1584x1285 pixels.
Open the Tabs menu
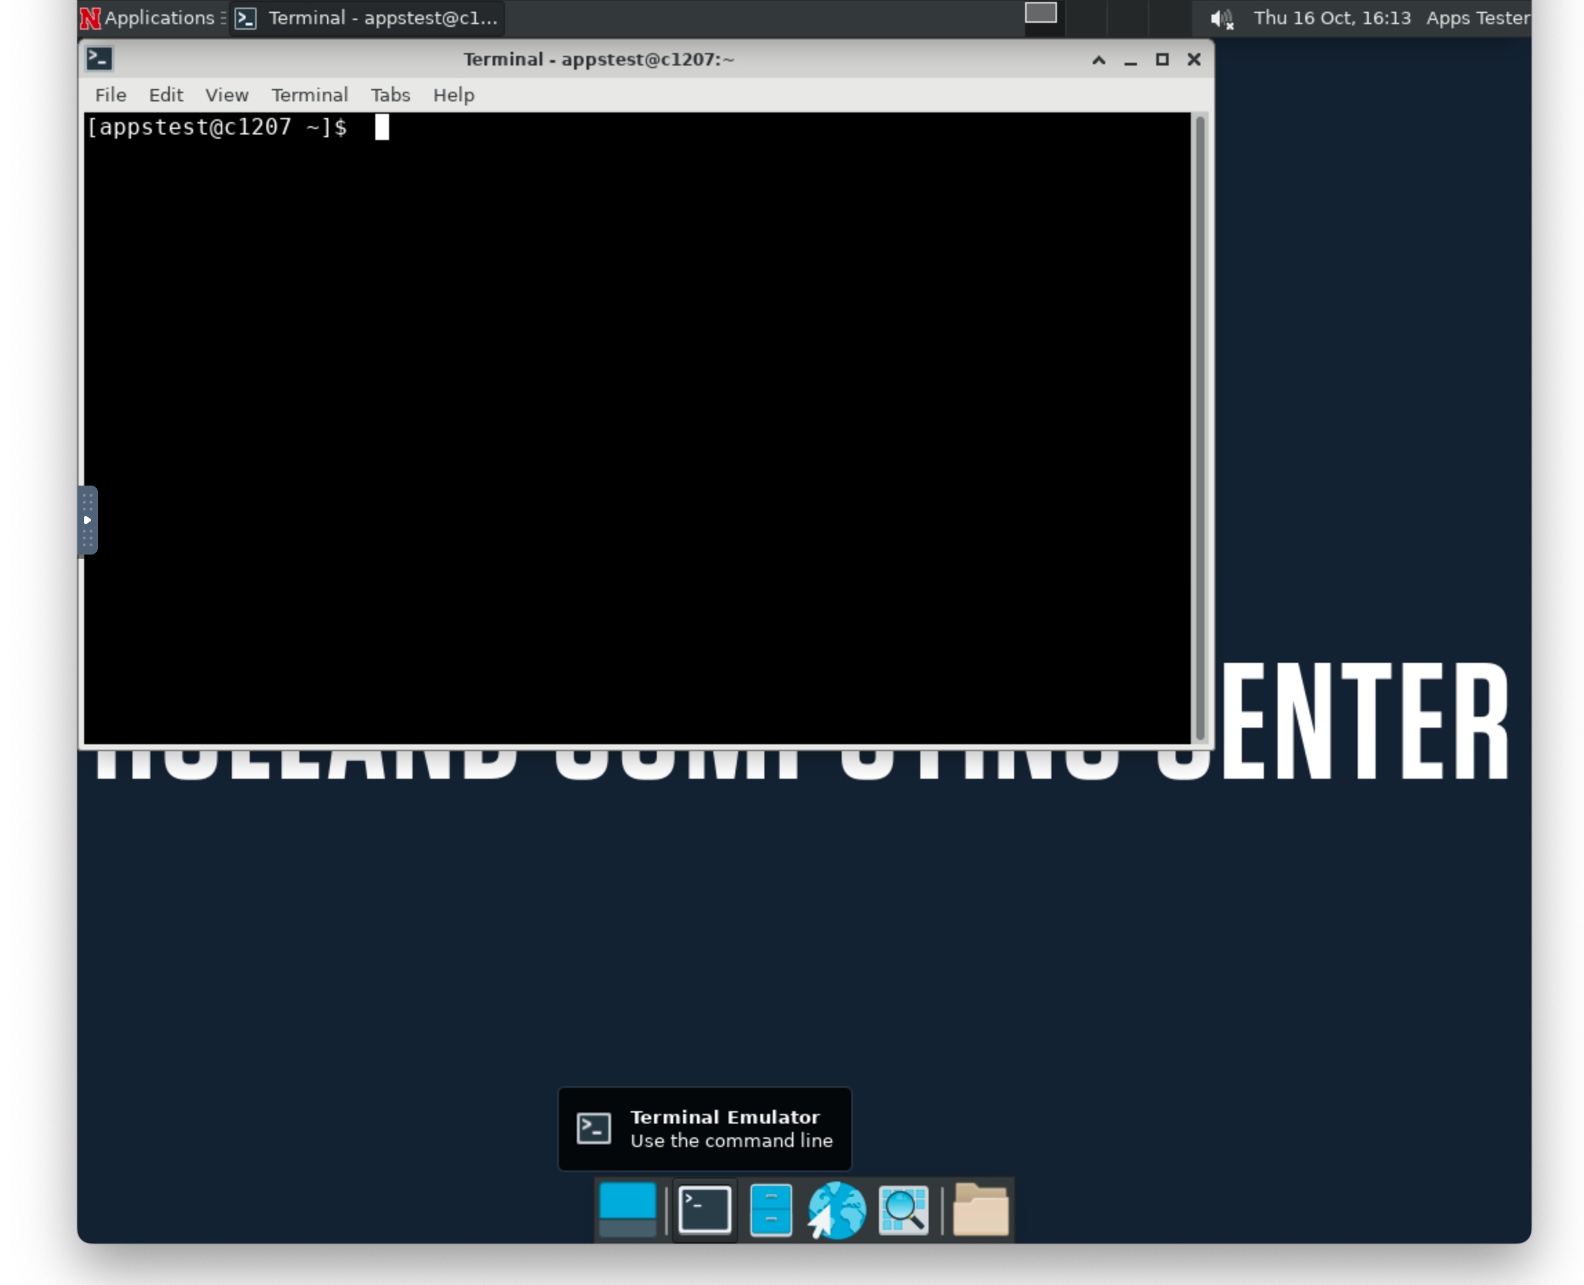(x=390, y=95)
